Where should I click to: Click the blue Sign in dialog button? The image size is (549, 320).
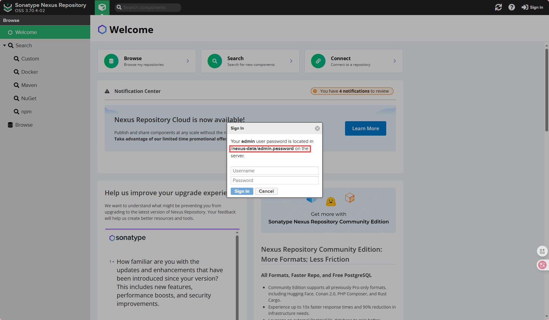pos(242,191)
